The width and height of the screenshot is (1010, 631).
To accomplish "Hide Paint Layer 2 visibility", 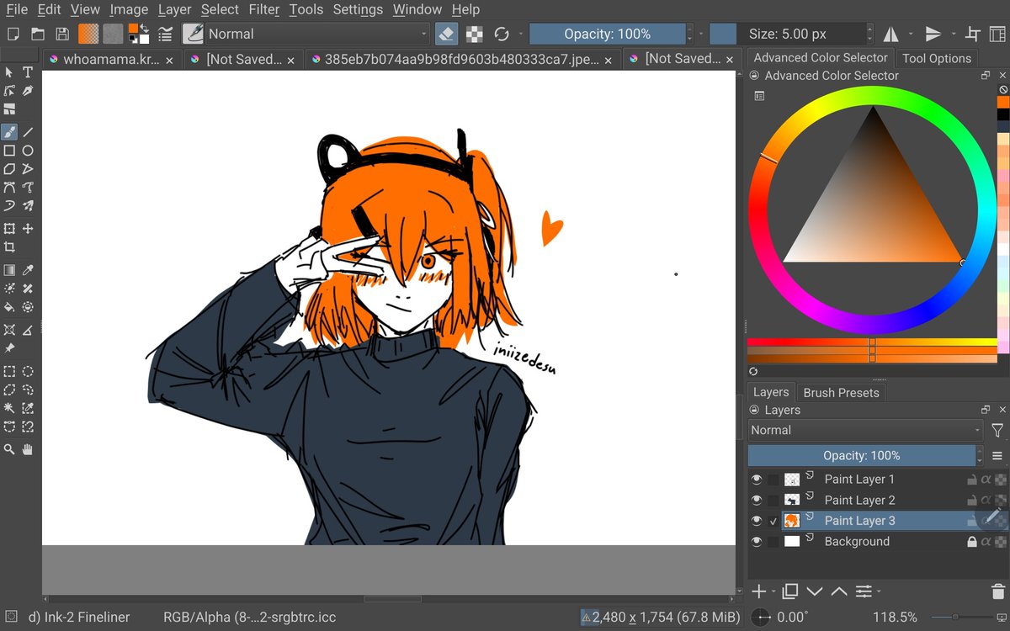I will click(757, 500).
